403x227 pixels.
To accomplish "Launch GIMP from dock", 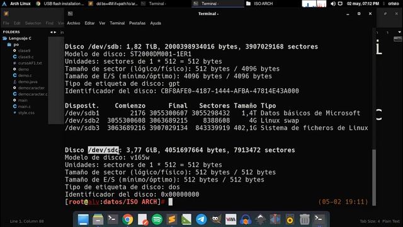I will coord(216,219).
